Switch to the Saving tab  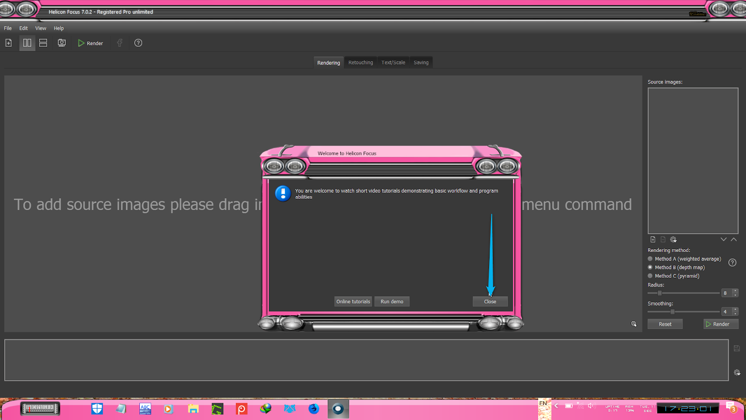pyautogui.click(x=421, y=63)
